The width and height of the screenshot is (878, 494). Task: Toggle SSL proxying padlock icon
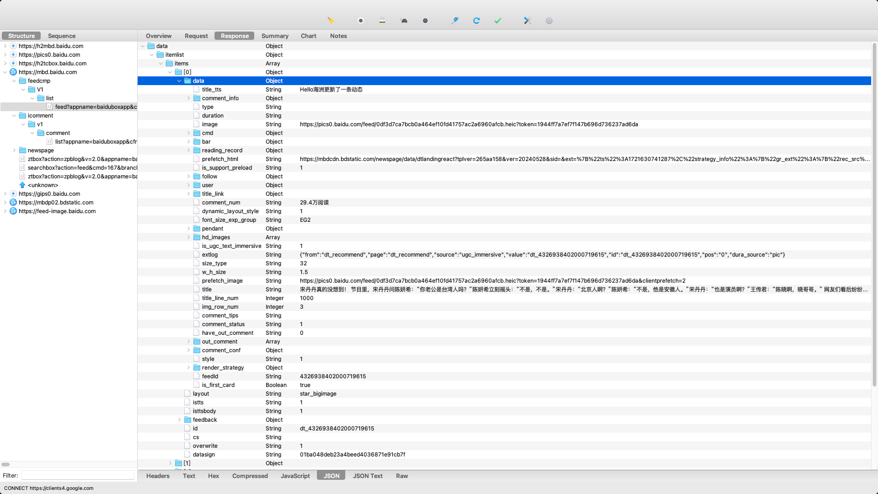click(382, 21)
